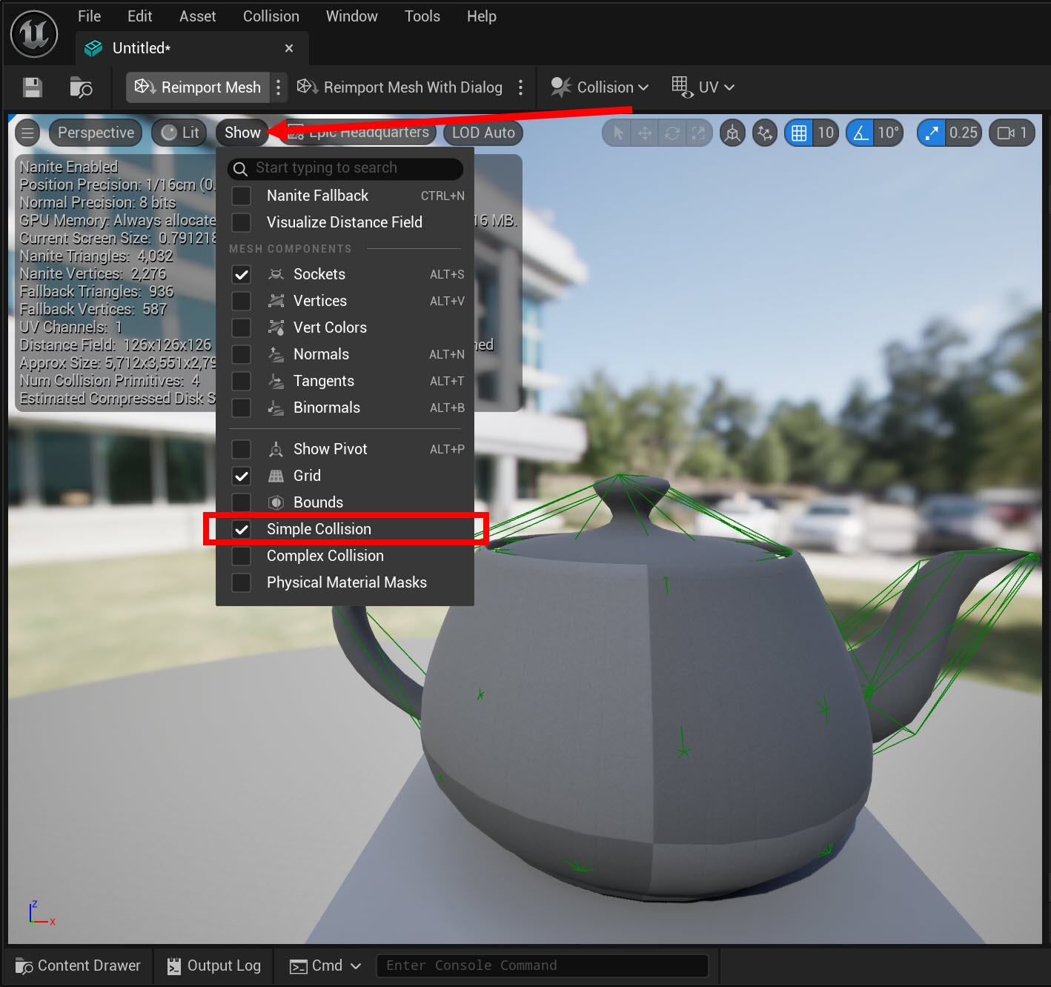Open the Tools menu

click(x=422, y=16)
